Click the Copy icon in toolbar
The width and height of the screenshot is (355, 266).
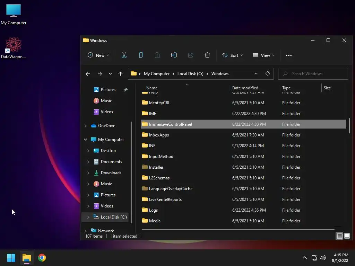pos(141,55)
